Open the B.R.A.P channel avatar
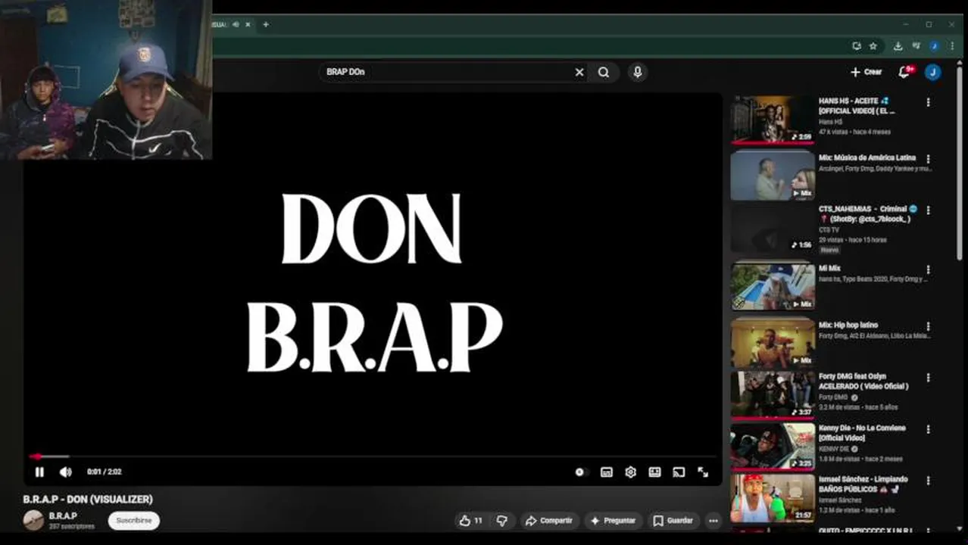 (33, 520)
